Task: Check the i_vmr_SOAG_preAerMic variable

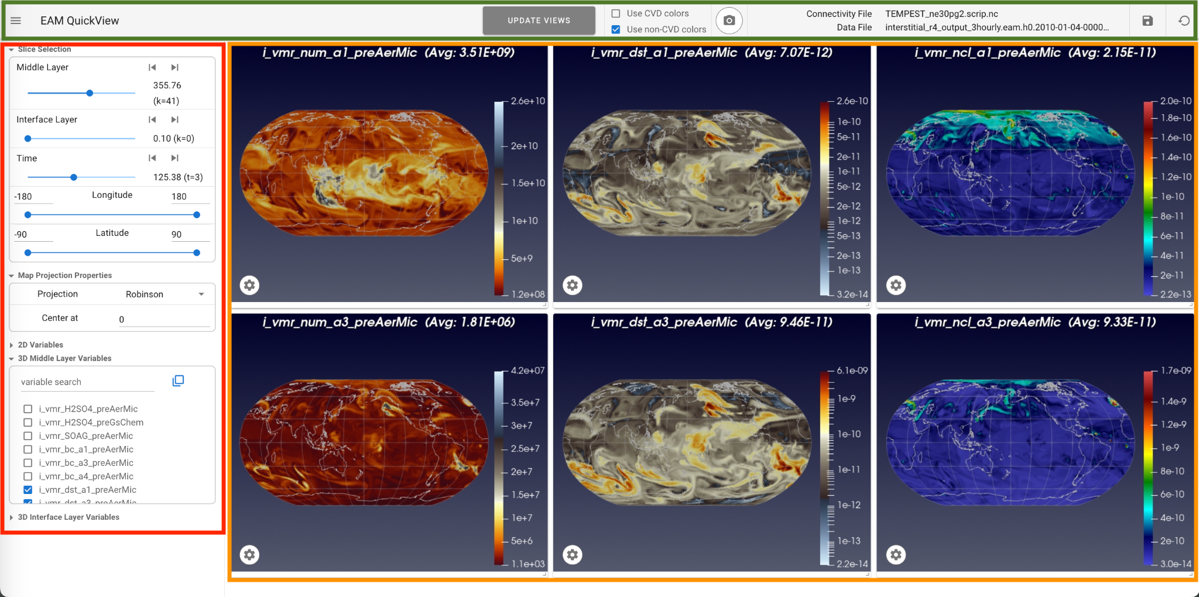Action: point(28,436)
